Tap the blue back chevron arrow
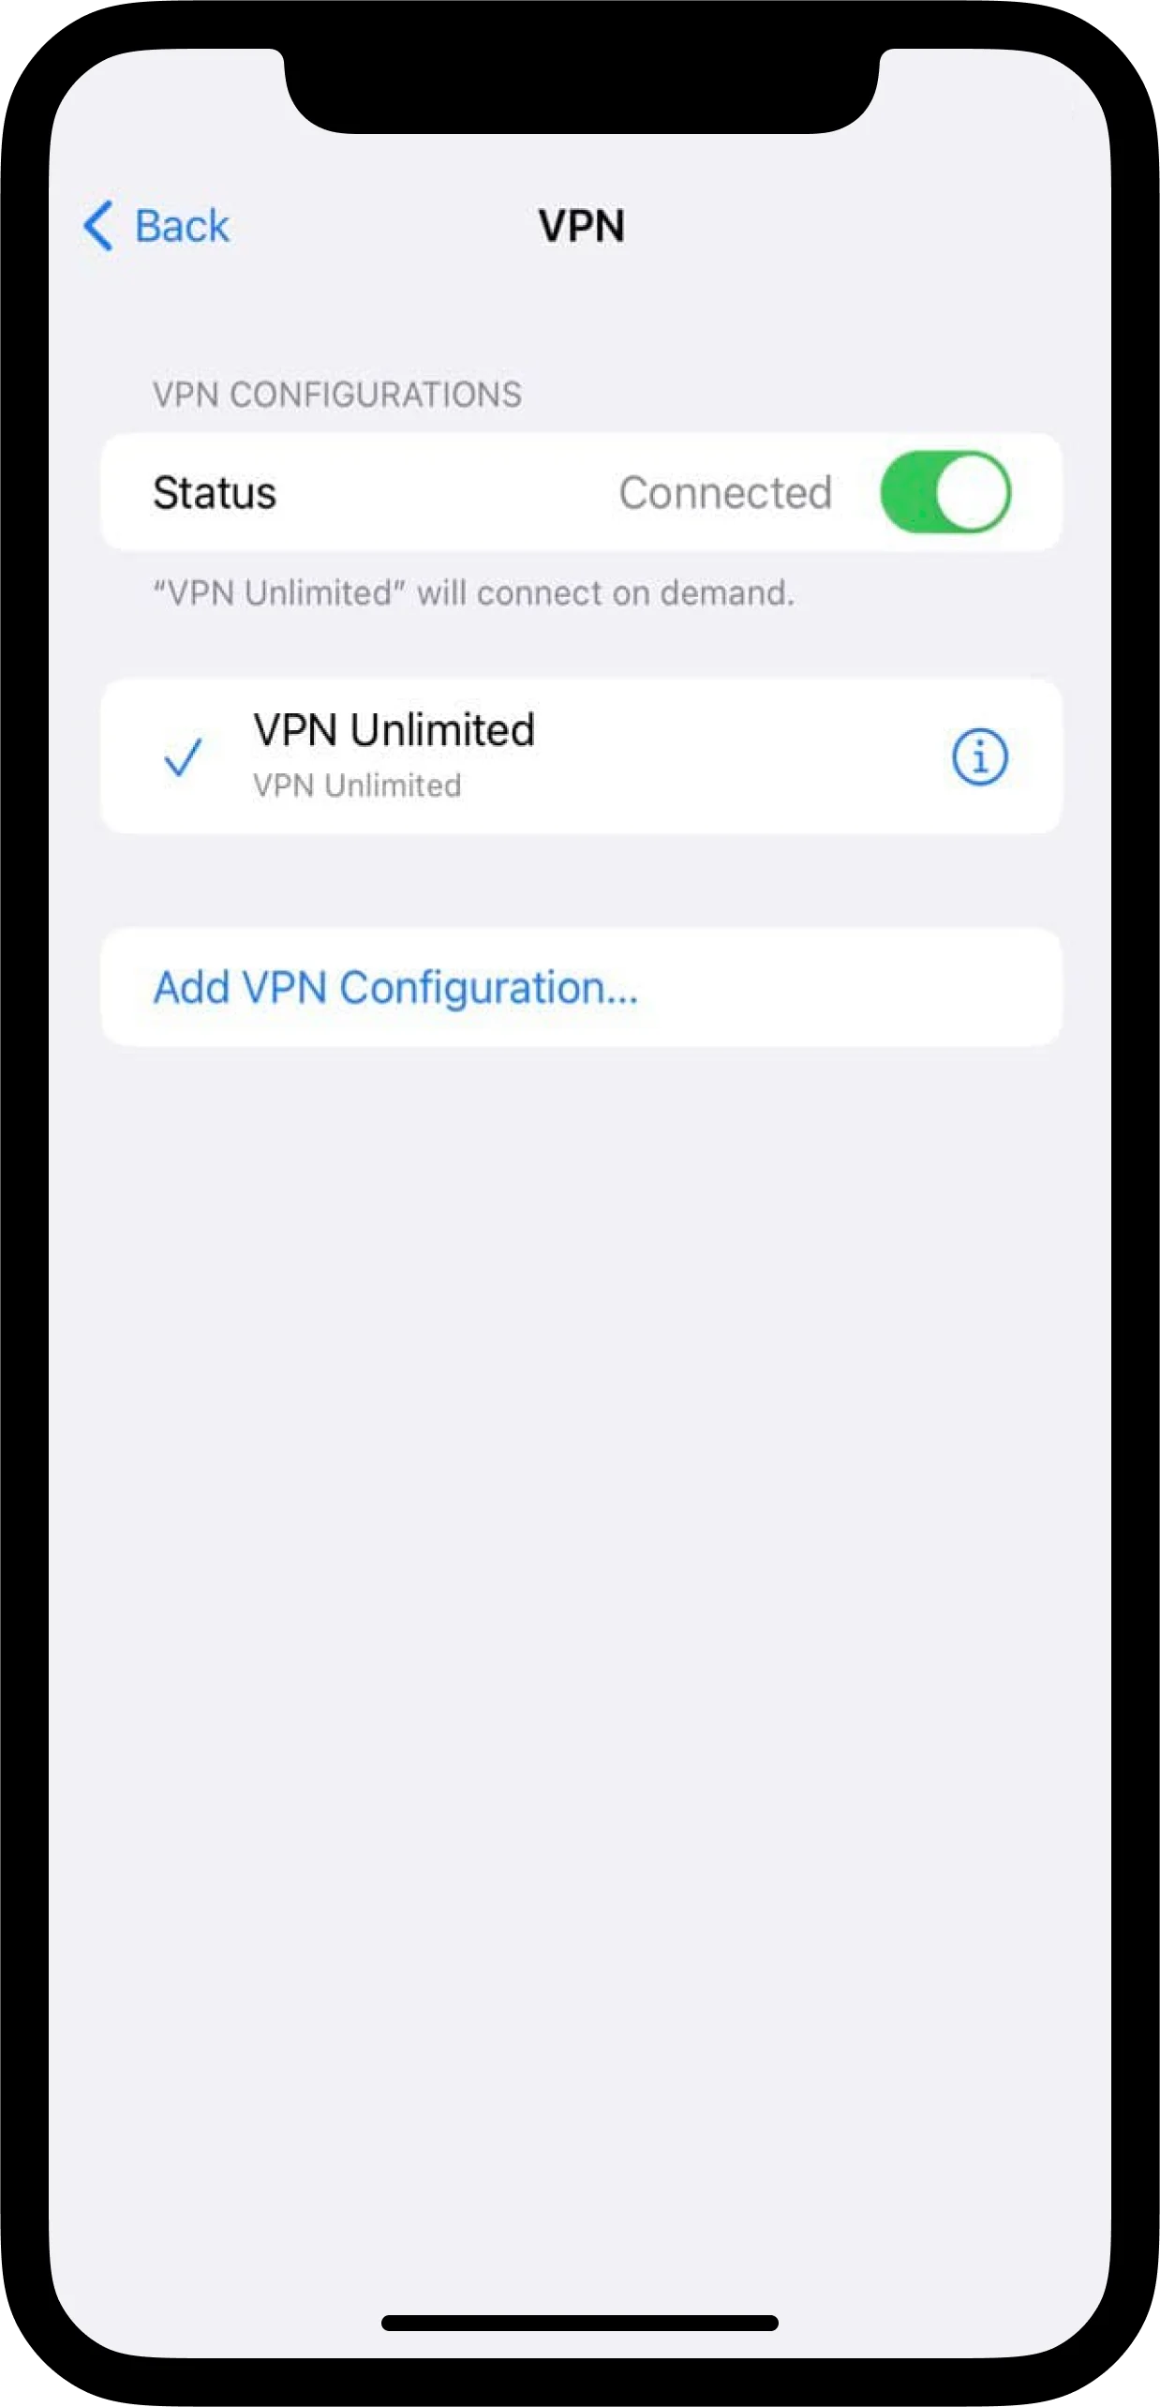Image resolution: width=1160 pixels, height=2407 pixels. click(98, 226)
